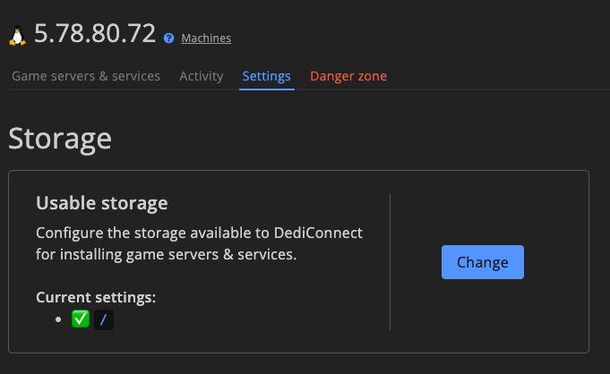The width and height of the screenshot is (610, 374).
Task: Select the "/" mount path badge
Action: click(x=104, y=320)
